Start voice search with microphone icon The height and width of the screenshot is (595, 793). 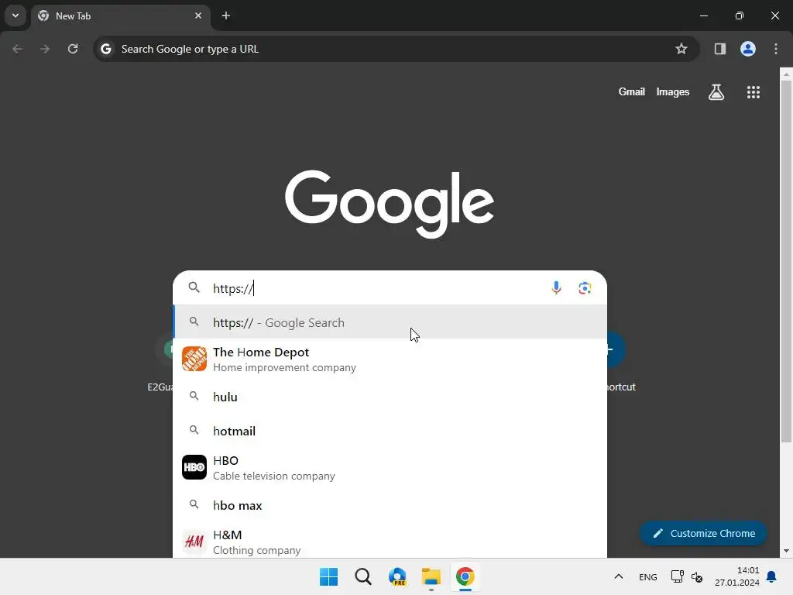point(556,288)
